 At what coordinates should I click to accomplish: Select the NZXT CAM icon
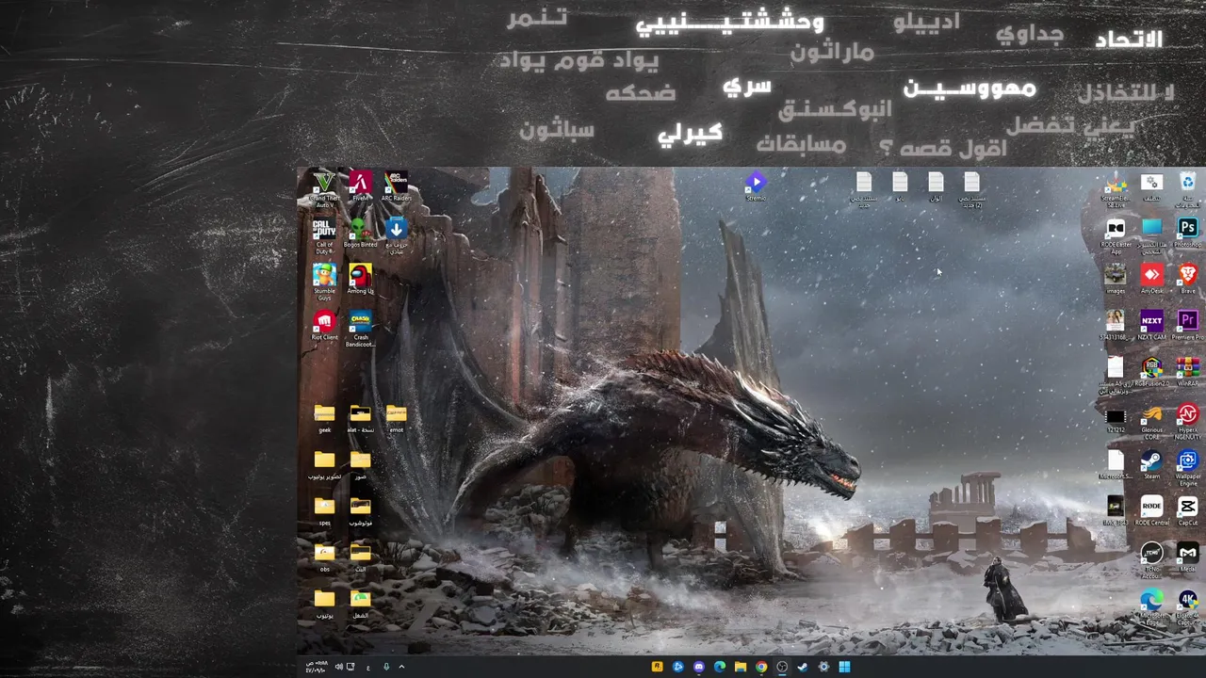(1151, 325)
